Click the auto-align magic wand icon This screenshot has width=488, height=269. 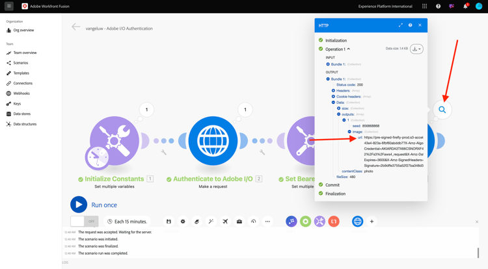point(211,222)
